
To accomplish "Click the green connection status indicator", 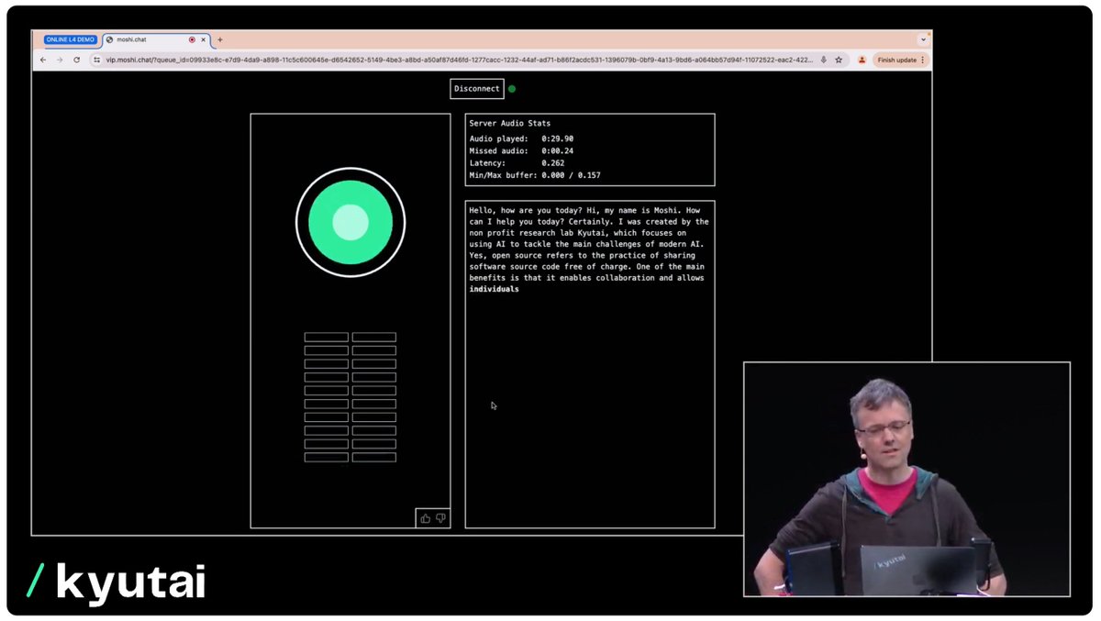I will pyautogui.click(x=512, y=89).
